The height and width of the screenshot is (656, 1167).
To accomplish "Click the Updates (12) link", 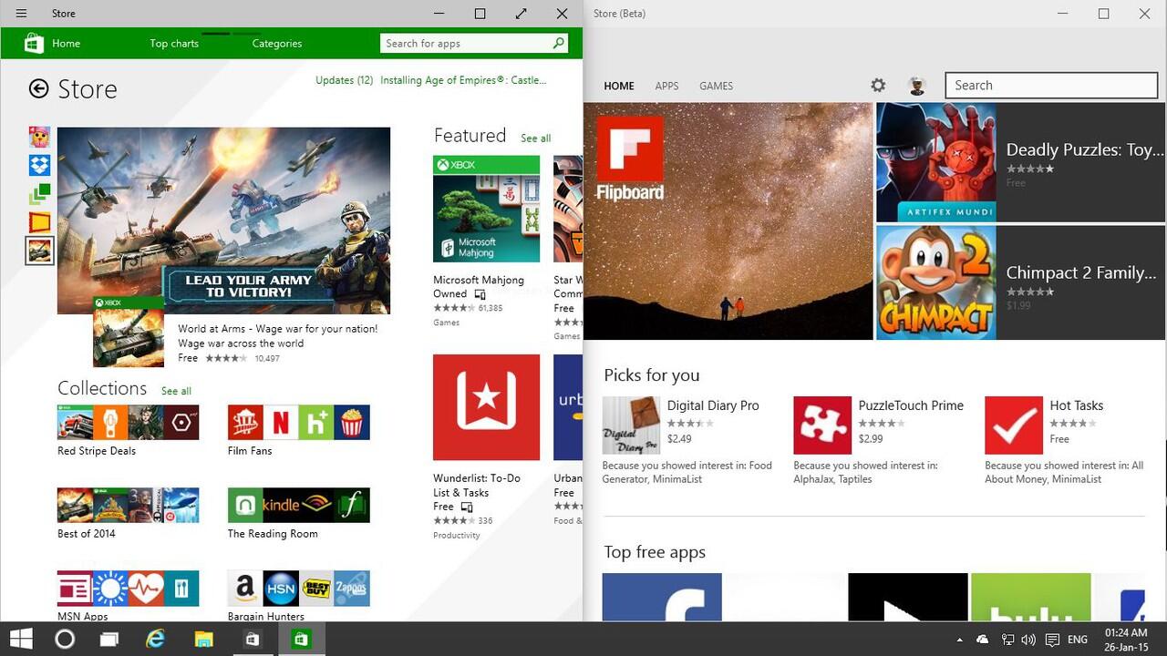I will click(344, 80).
